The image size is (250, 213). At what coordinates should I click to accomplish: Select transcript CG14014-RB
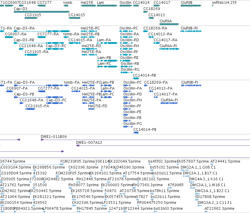[136, 78]
